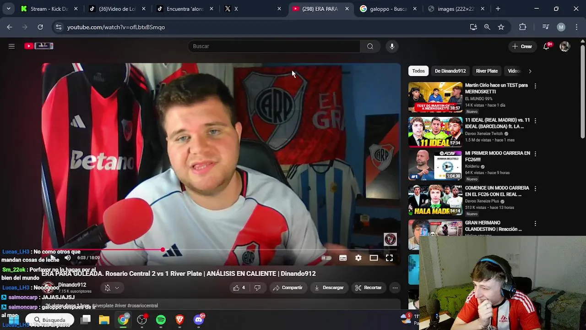Like the video with thumbs up
Screen dimensions: 586x330
tap(239, 288)
